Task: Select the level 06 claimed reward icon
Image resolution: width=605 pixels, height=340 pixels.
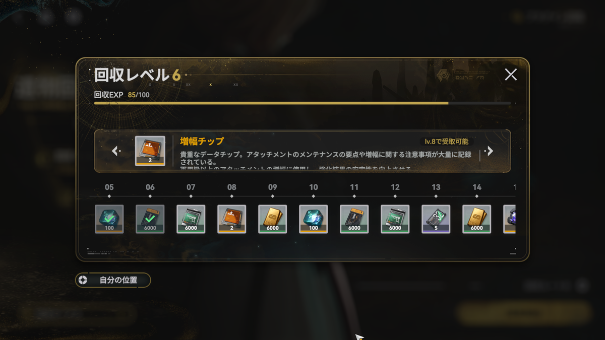Action: [x=150, y=219]
